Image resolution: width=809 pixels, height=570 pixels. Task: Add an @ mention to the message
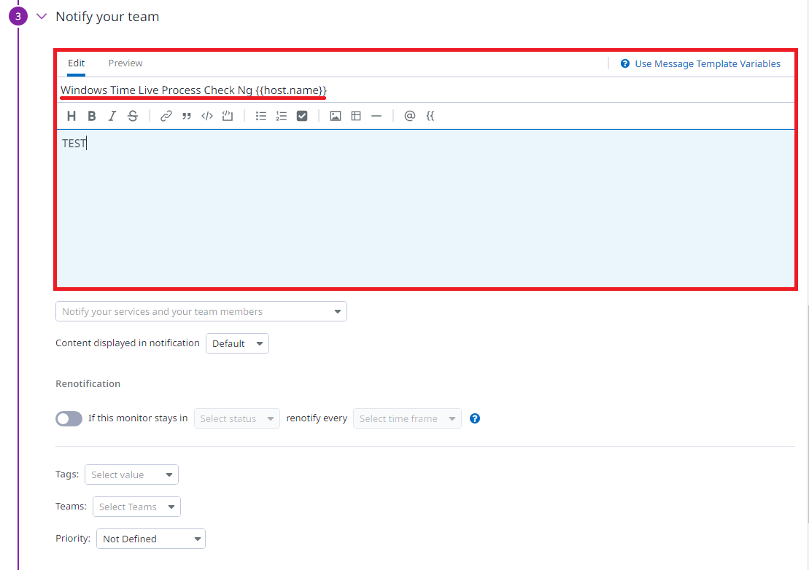click(x=410, y=116)
